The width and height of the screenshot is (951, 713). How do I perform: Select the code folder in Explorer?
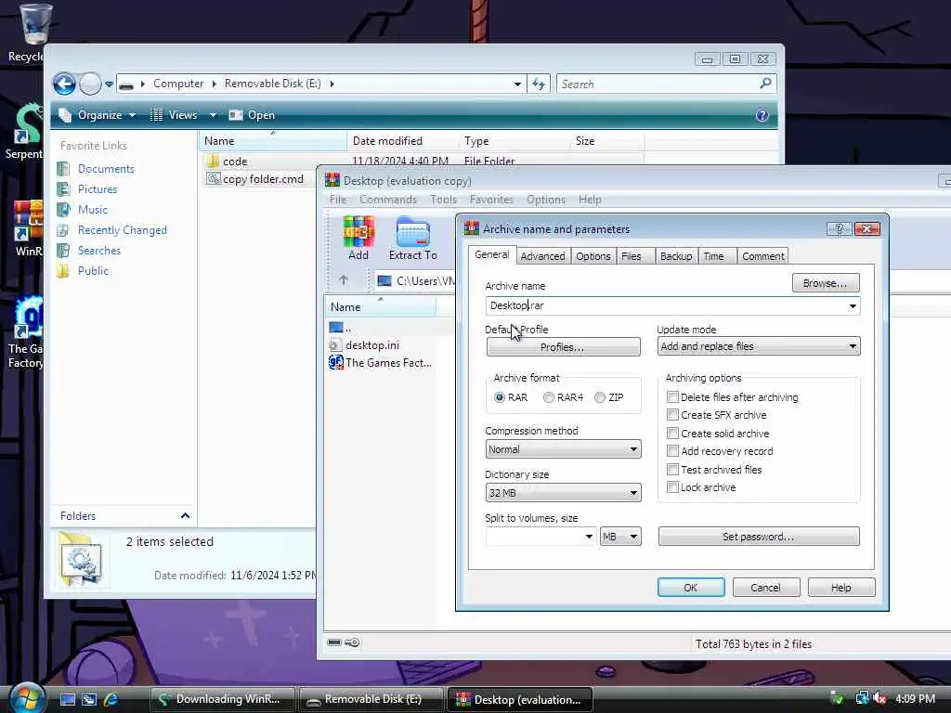[227, 162]
